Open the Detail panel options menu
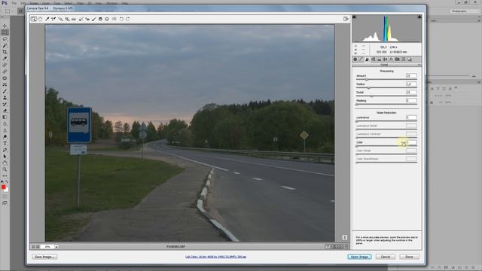Viewport: 482px width, 271px height. (x=419, y=65)
